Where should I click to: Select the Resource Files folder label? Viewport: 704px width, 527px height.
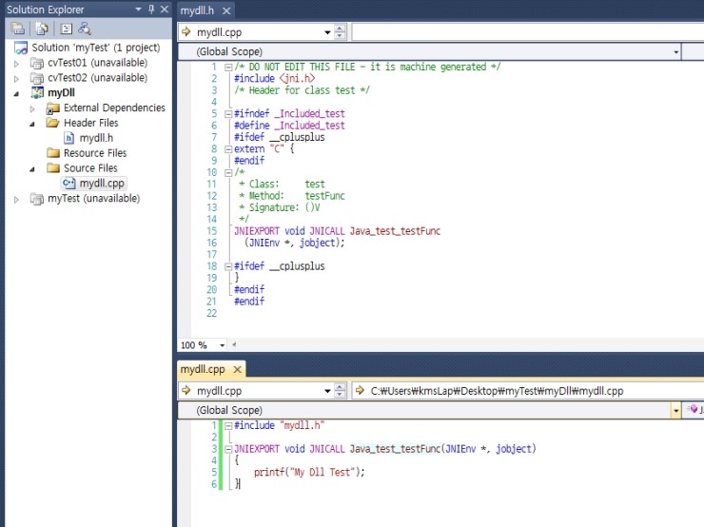click(x=95, y=153)
